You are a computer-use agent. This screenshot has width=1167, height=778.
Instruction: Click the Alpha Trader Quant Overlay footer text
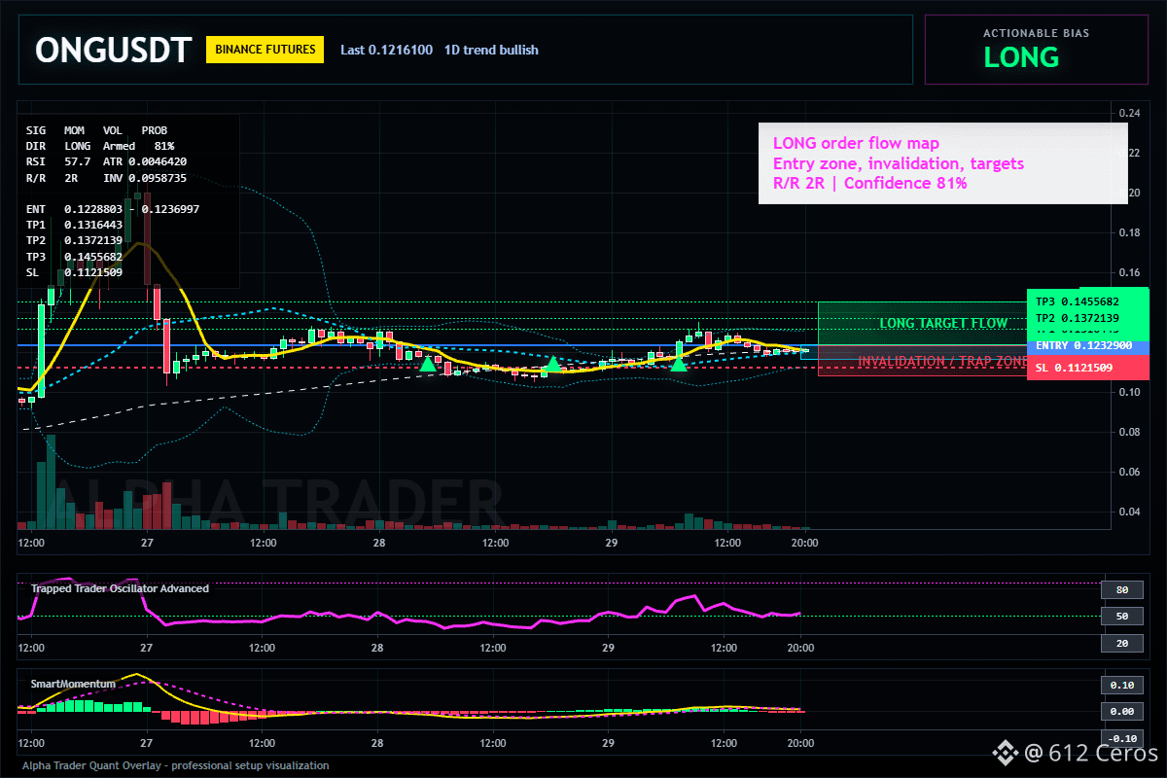175,765
